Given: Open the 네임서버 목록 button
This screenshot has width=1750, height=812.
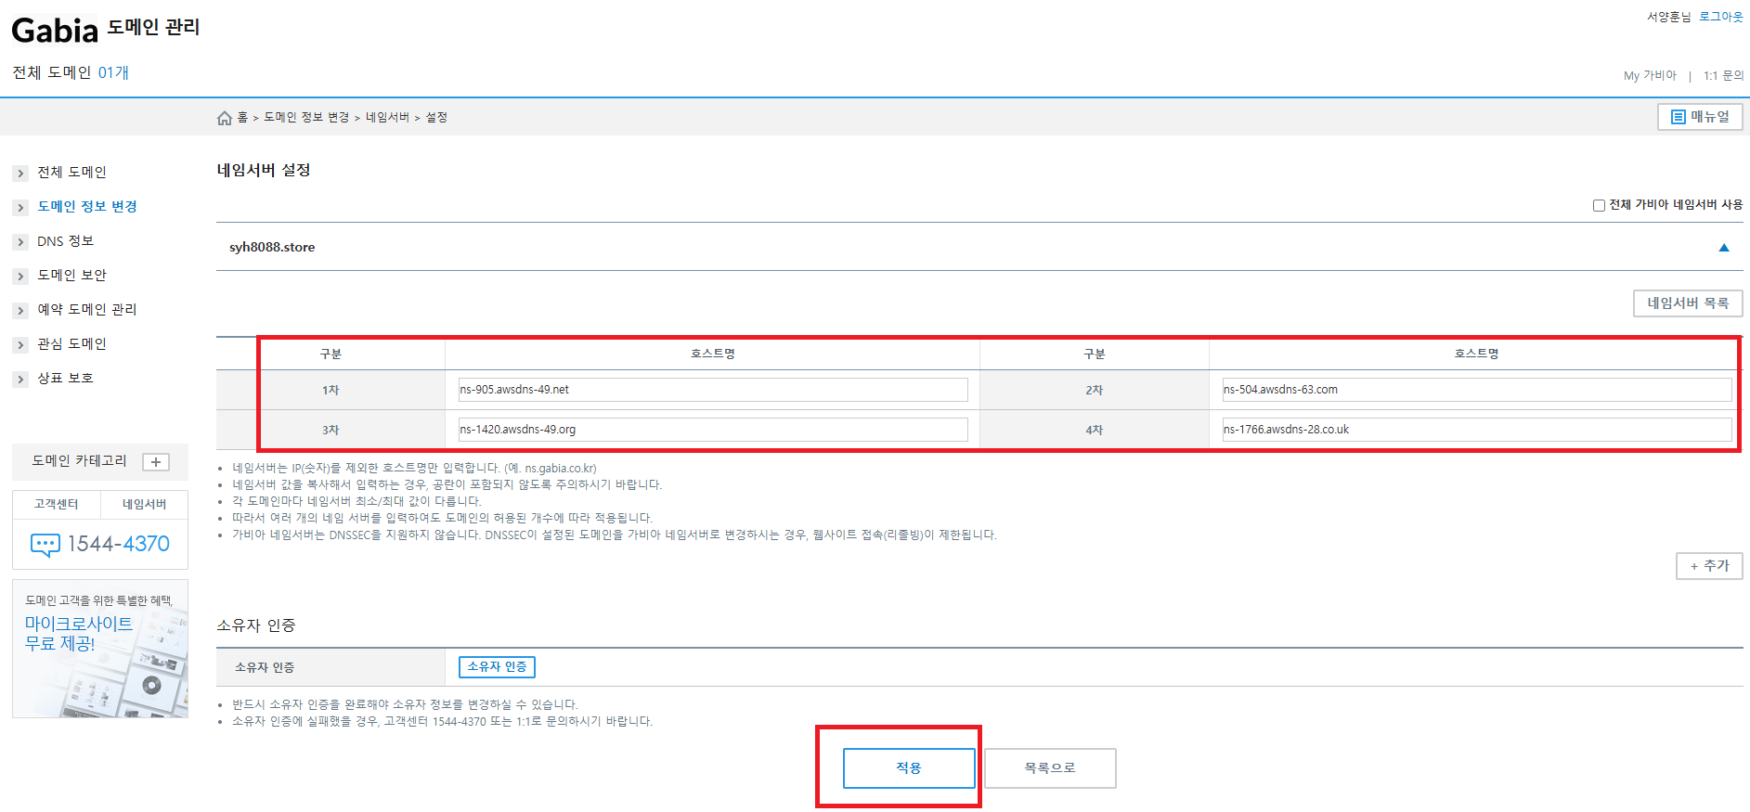Looking at the screenshot, I should tap(1688, 303).
